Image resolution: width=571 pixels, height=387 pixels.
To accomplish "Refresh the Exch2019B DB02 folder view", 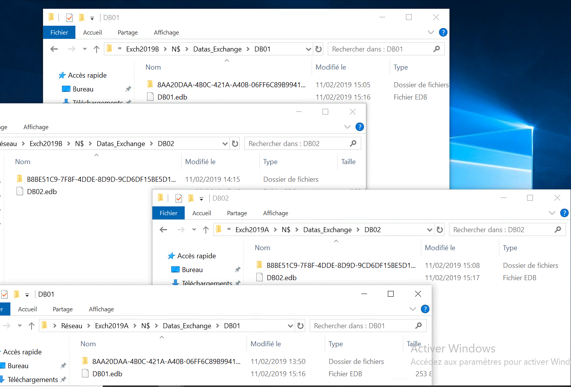I will tap(235, 144).
